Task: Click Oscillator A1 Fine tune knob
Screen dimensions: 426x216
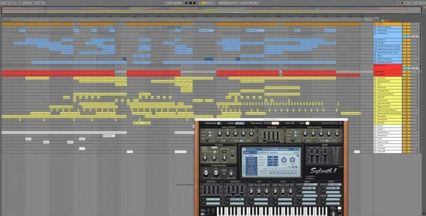Action: point(207,140)
